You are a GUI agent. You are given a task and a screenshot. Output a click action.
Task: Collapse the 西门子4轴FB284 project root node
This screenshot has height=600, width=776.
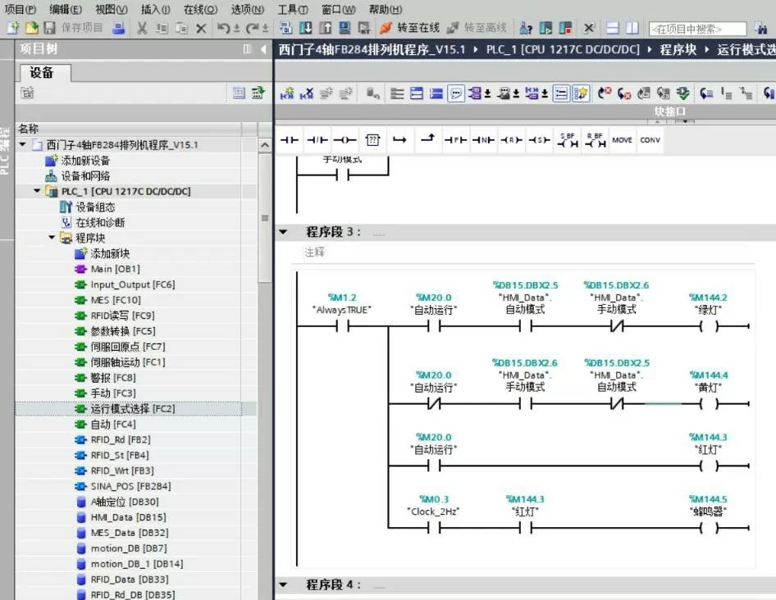point(22,144)
